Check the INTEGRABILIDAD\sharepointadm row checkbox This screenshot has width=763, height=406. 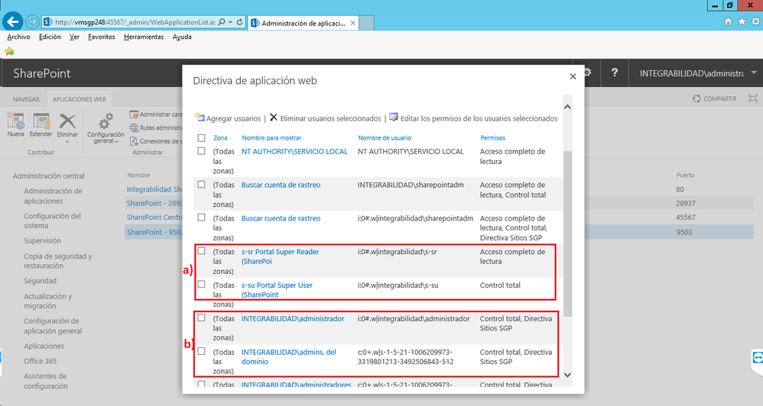pos(201,185)
